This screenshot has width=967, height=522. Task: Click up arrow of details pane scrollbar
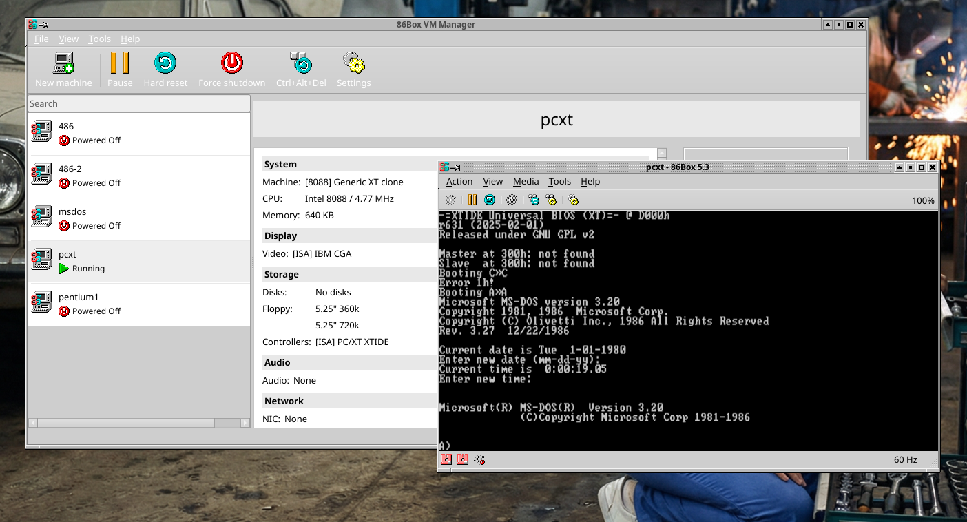[x=662, y=153]
